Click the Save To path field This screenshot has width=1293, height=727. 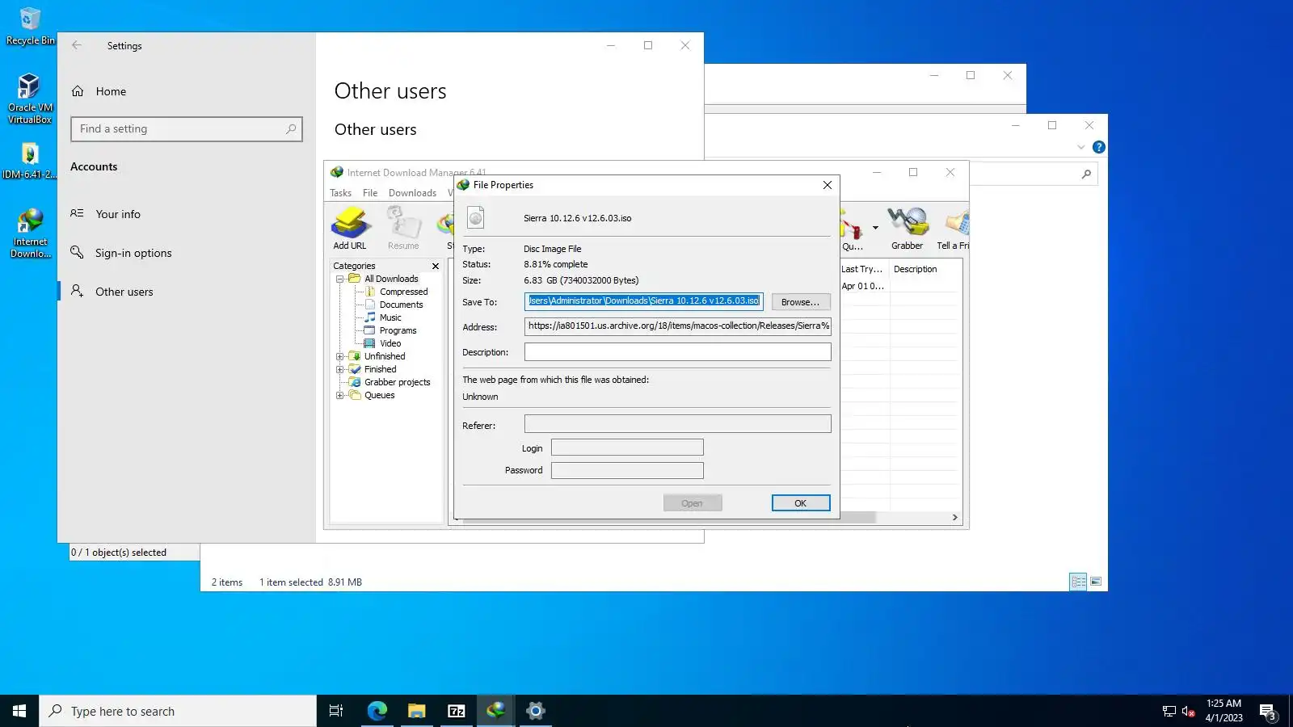click(x=643, y=301)
